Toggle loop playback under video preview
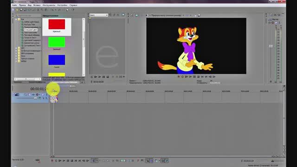Viewport: 297px width, 167px height. (x=182, y=77)
